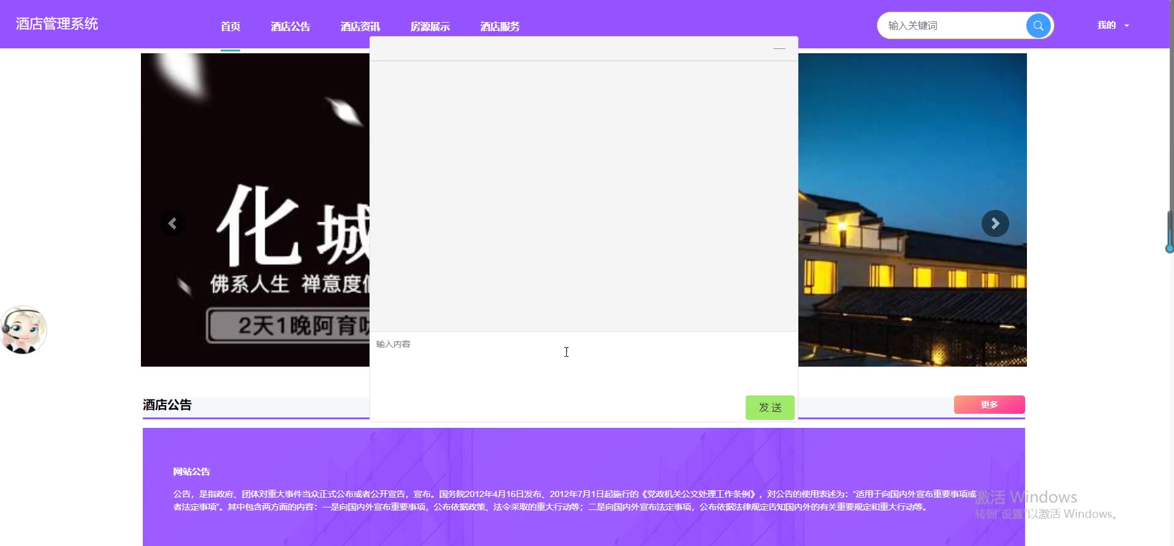This screenshot has width=1174, height=546.
Task: Click the blue search magnifier icon
Action: [1038, 26]
